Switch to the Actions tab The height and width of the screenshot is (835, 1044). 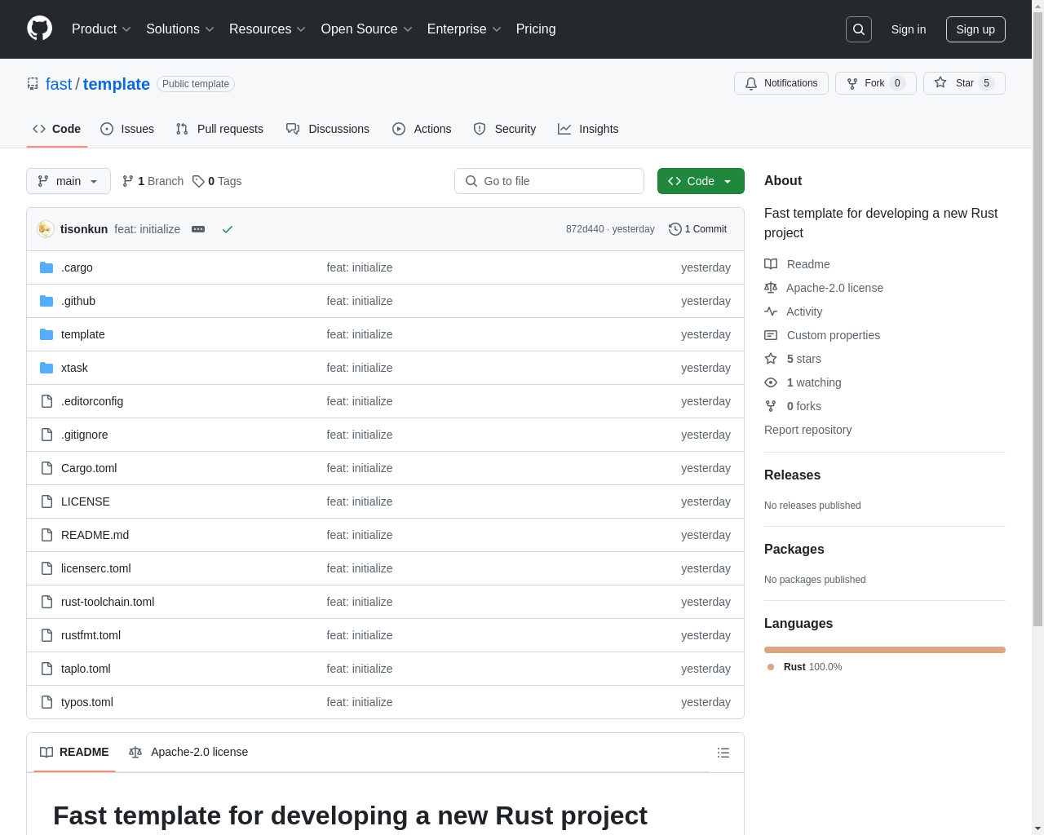point(422,129)
